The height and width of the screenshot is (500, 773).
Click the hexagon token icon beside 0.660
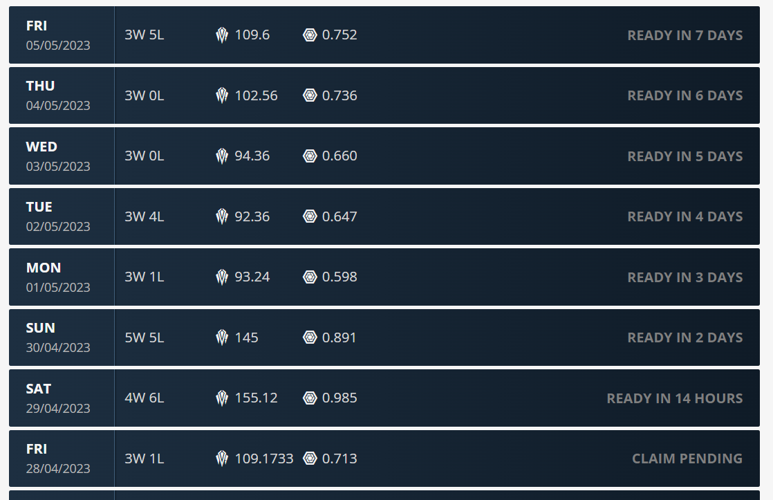click(310, 156)
